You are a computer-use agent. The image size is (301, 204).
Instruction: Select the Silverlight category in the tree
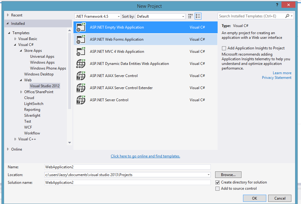(x=32, y=116)
